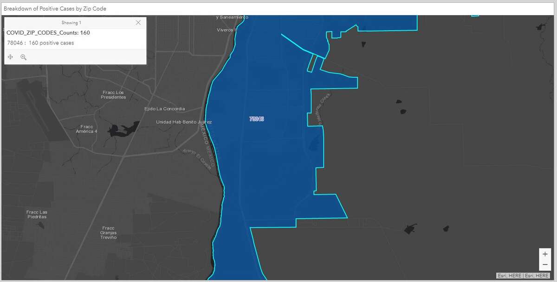Click the zoom in plus control
Image resolution: width=557 pixels, height=282 pixels.
544,254
